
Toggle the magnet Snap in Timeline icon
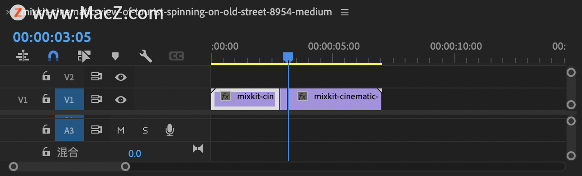coord(53,56)
